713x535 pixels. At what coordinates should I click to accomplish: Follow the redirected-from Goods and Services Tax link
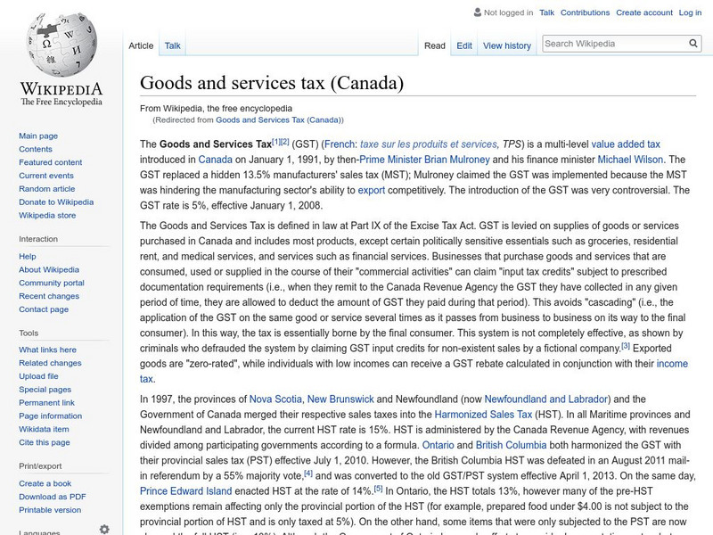point(278,119)
